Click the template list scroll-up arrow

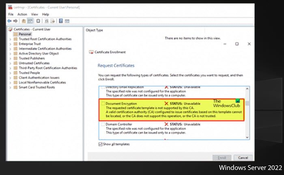pos(247,89)
